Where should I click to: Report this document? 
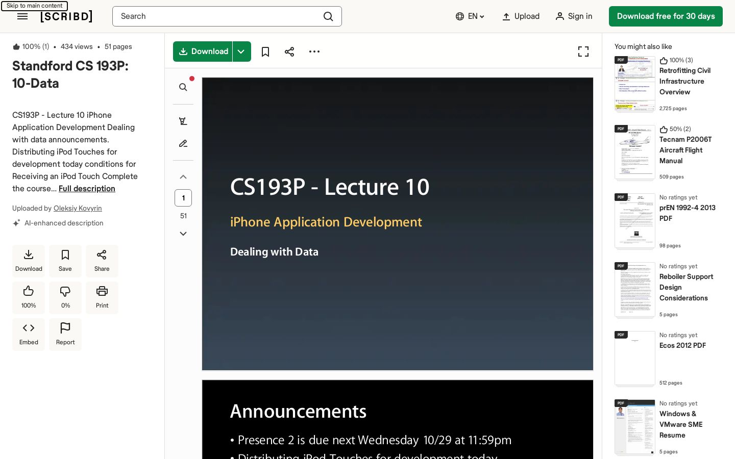[x=65, y=335]
